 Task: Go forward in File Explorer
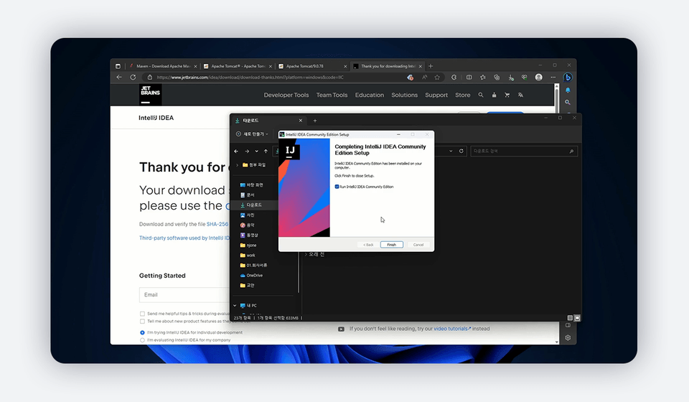tap(247, 151)
